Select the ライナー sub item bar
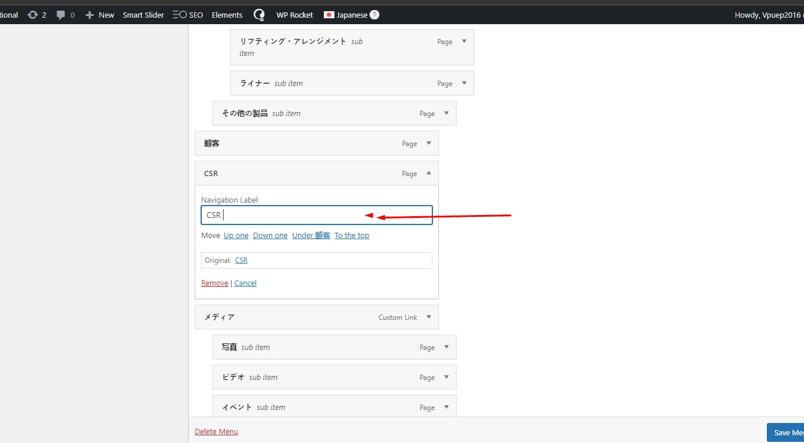The width and height of the screenshot is (804, 443). point(352,83)
